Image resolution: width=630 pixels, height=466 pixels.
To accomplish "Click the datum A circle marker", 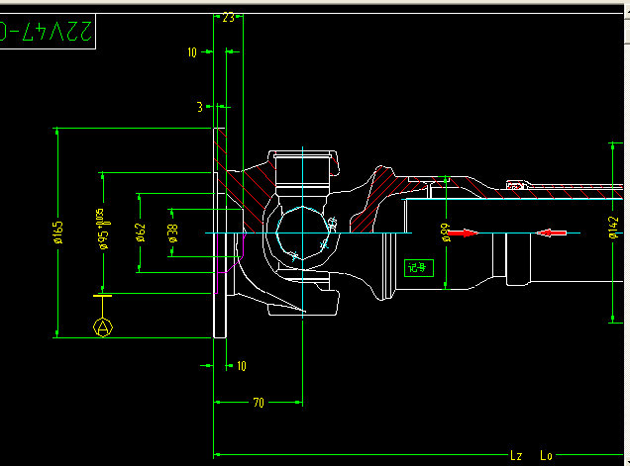I will point(102,326).
